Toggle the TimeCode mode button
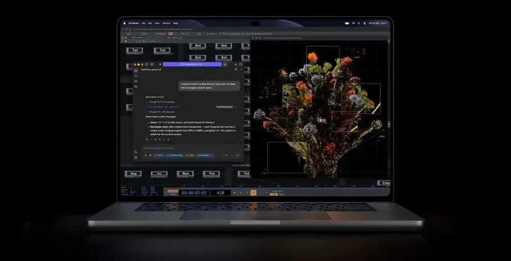511x261 pixels. 173,191
